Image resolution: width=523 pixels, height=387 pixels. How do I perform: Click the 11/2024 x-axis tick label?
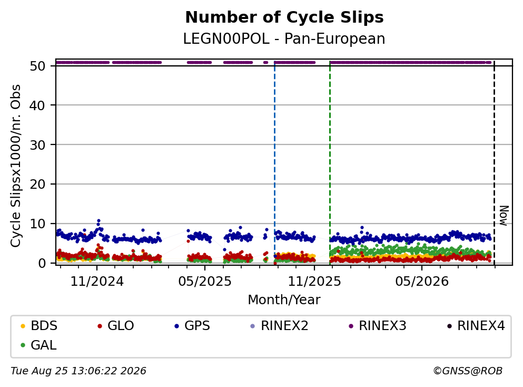click(x=97, y=282)
